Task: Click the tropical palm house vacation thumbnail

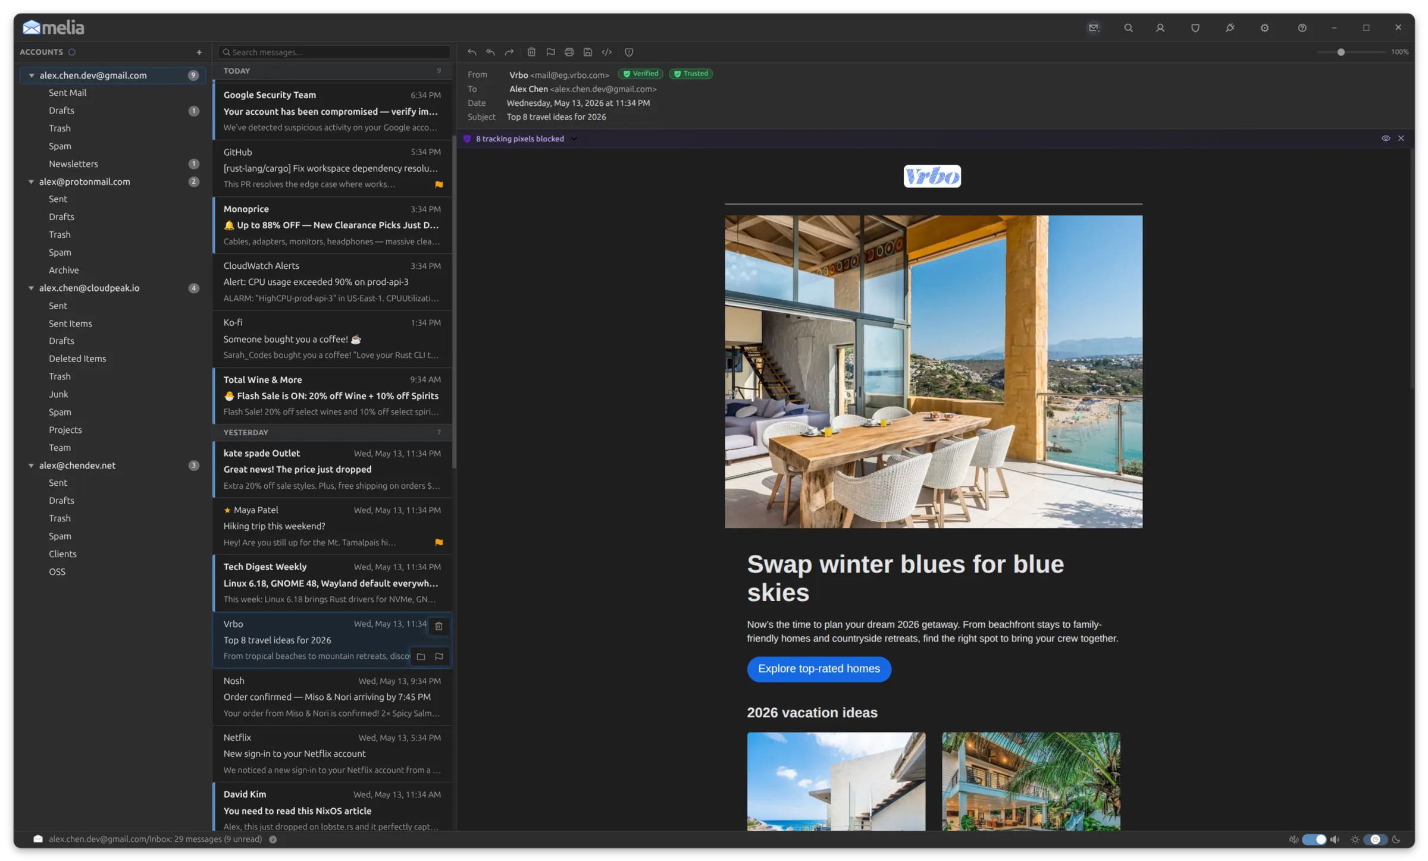Action: click(x=1031, y=781)
